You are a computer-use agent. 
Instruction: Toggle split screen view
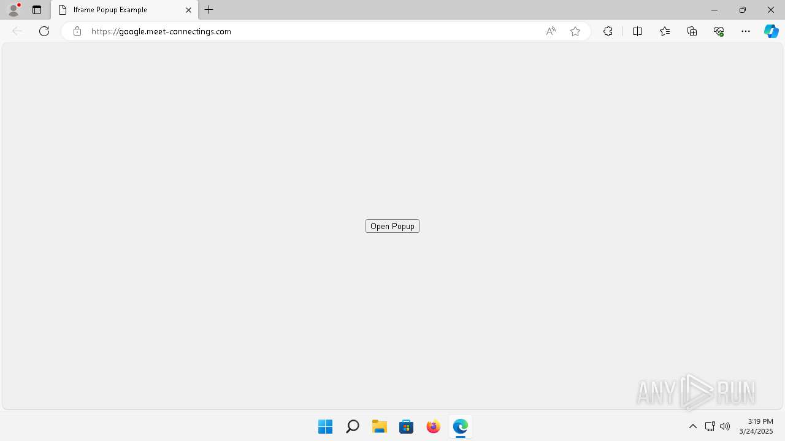(637, 31)
